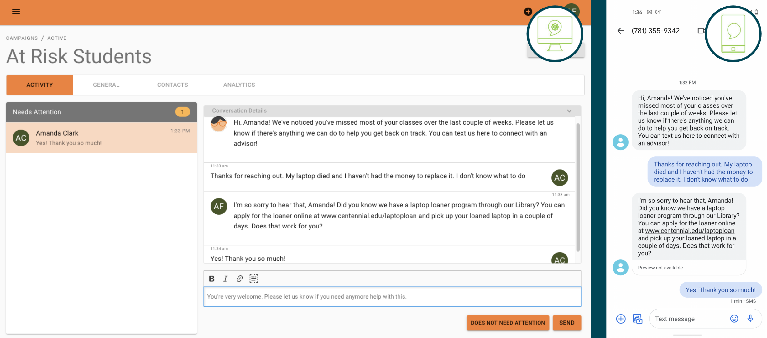Mark conversation as Does Not Need Attention

pyautogui.click(x=508, y=323)
